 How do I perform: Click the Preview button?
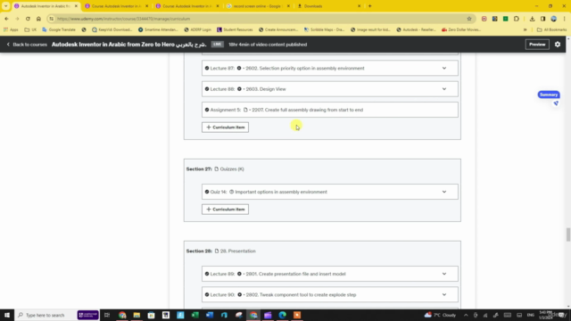pyautogui.click(x=537, y=45)
